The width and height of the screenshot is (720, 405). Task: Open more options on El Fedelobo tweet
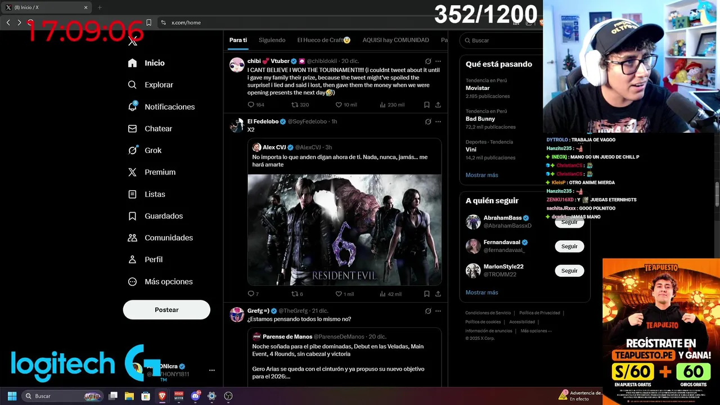(438, 121)
